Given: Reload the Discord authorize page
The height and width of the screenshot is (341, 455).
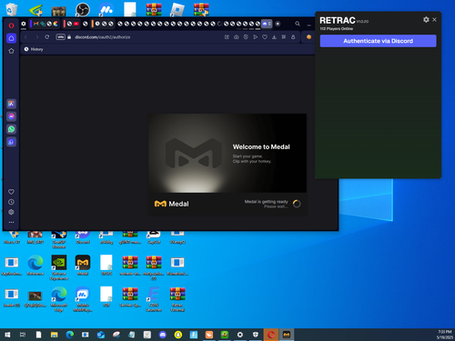Looking at the screenshot, I should tap(47, 37).
